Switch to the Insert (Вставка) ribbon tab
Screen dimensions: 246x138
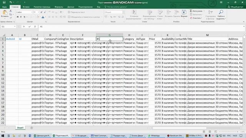click(x=26, y=7)
